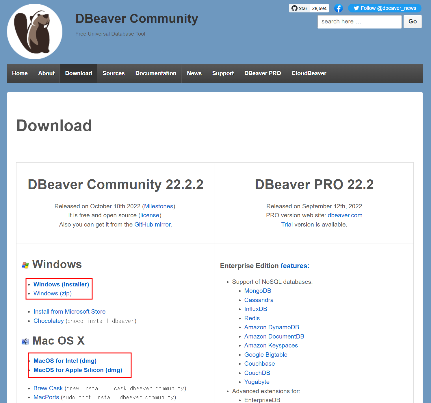This screenshot has height=403, width=431.
Task: Open the About menu item
Action: 46,73
